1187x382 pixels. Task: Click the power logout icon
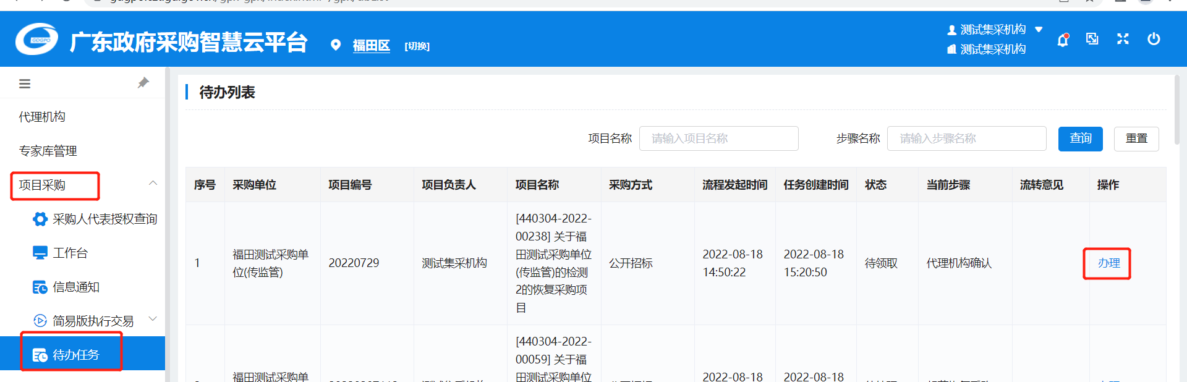tap(1154, 39)
